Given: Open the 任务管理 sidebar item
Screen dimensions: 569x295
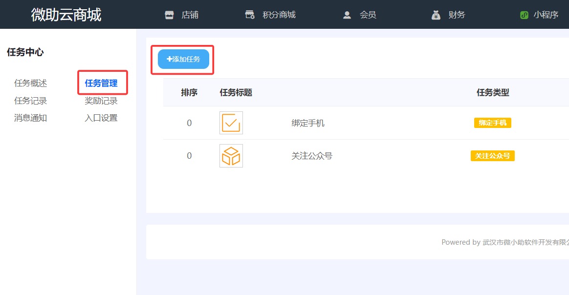Looking at the screenshot, I should click(101, 83).
